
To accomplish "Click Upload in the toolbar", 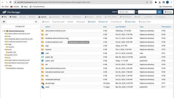I will point(42,17).
